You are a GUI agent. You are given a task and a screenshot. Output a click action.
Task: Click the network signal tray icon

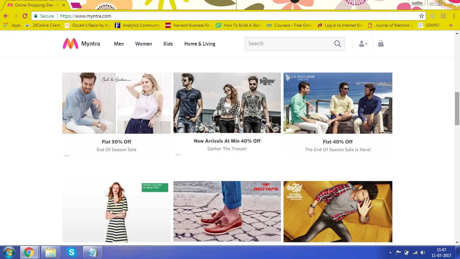click(x=415, y=253)
